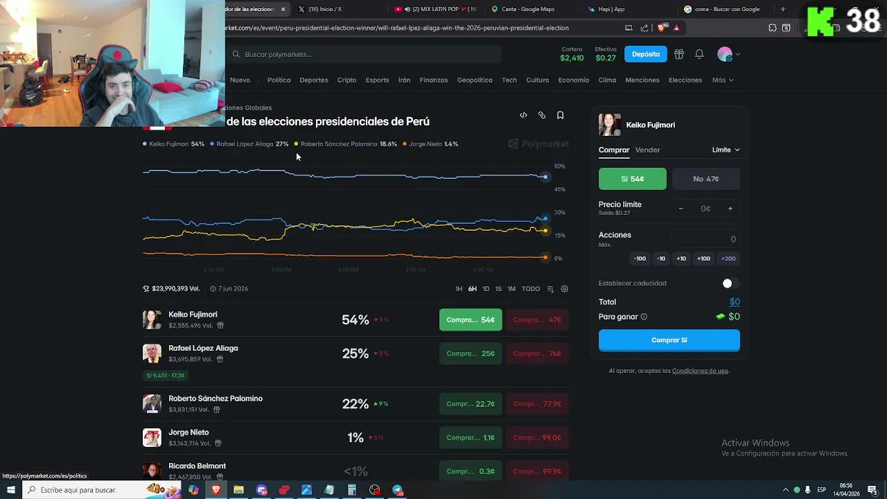Image resolution: width=887 pixels, height=499 pixels.
Task: Open the profile avatar dropdown
Action: click(x=728, y=54)
